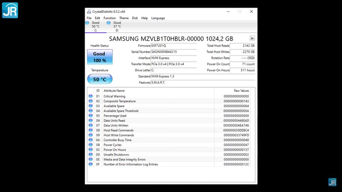The height and width of the screenshot is (192, 342).
Task: Click the Power On Count value 71 count
Action: point(242,64)
